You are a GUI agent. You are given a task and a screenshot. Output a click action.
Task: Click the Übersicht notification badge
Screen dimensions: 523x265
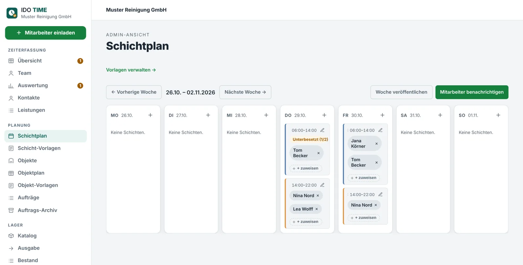[x=80, y=61]
